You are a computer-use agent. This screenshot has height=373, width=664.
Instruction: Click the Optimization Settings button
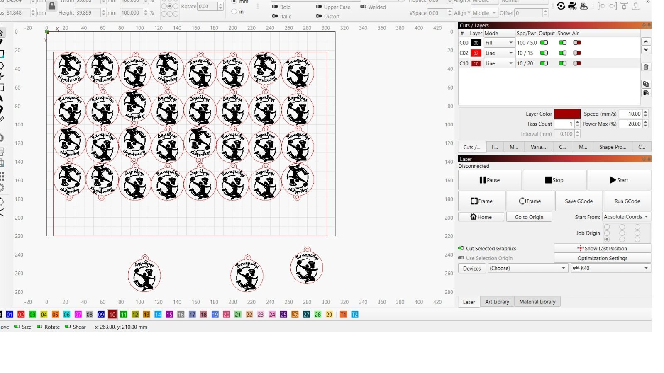click(x=602, y=258)
